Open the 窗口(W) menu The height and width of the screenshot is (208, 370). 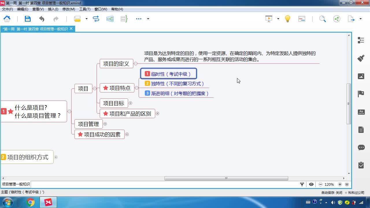click(x=101, y=9)
